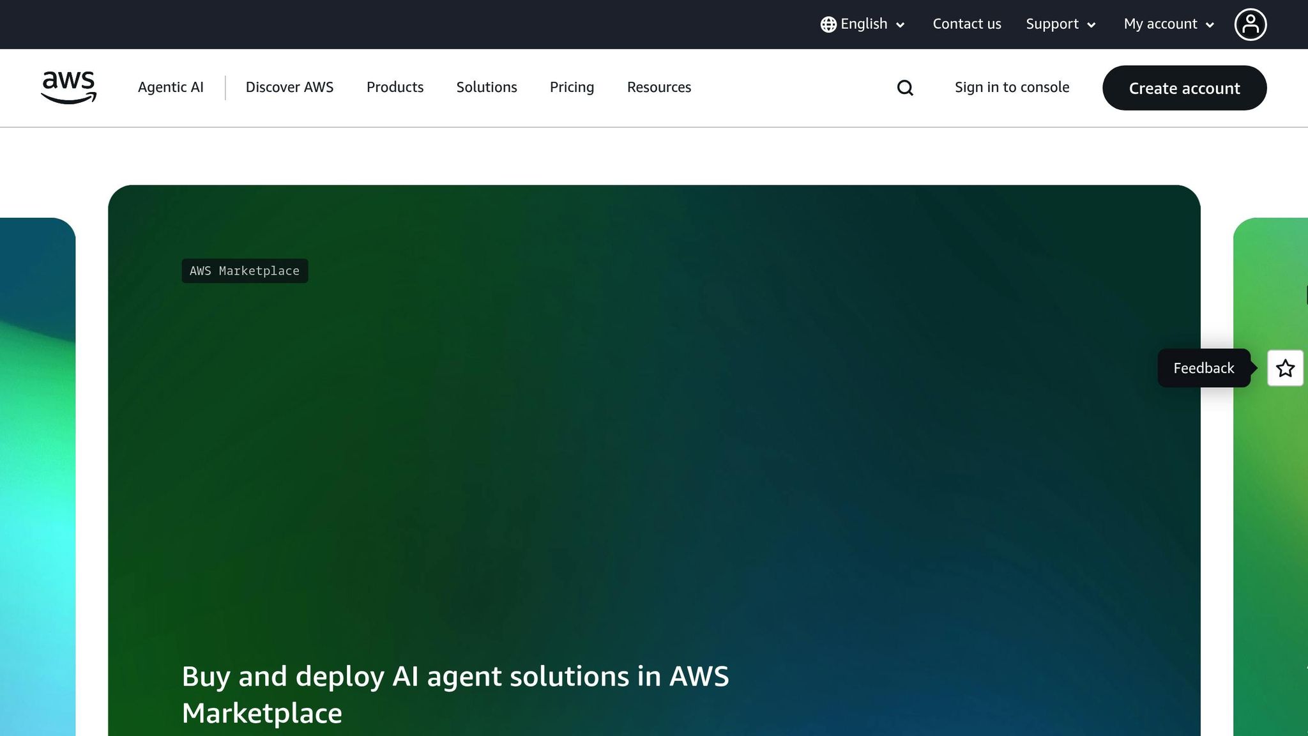Expand the English language dropdown

[x=863, y=24]
